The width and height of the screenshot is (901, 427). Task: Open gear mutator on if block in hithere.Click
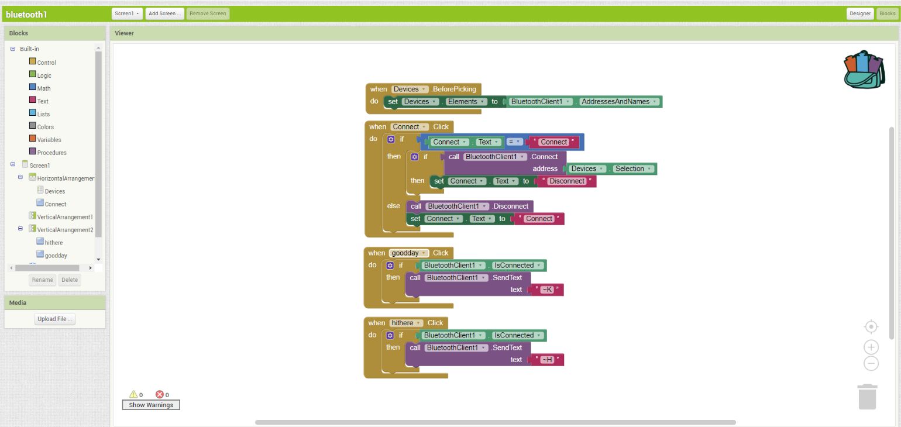390,335
